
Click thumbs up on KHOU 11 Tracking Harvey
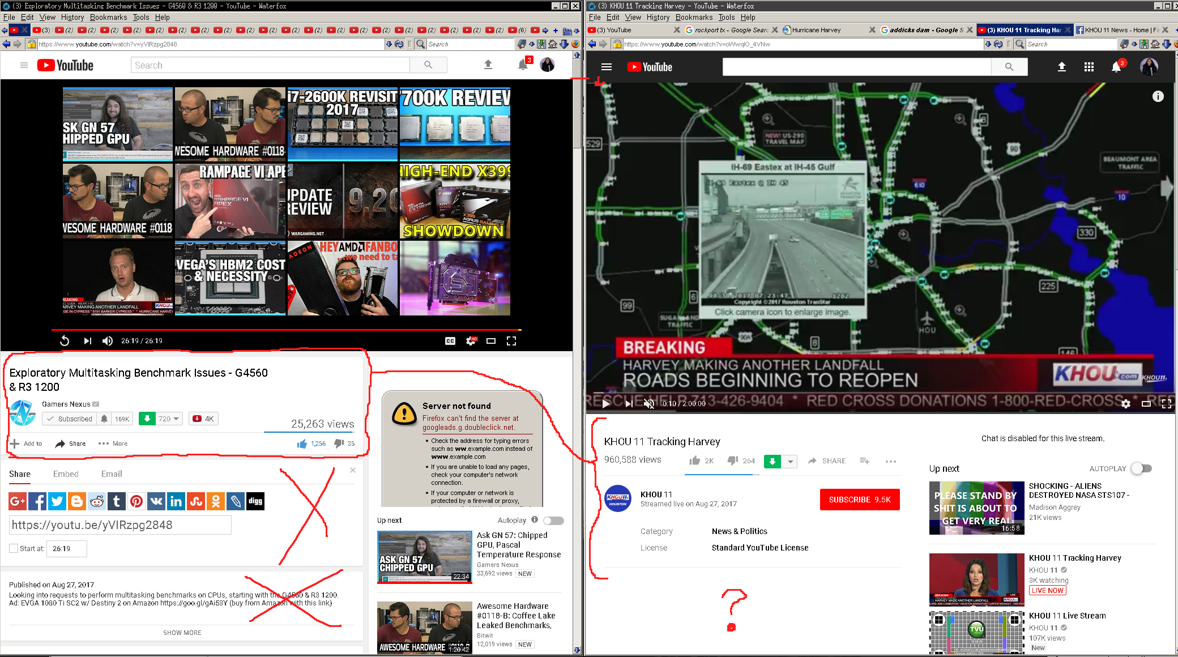(695, 461)
